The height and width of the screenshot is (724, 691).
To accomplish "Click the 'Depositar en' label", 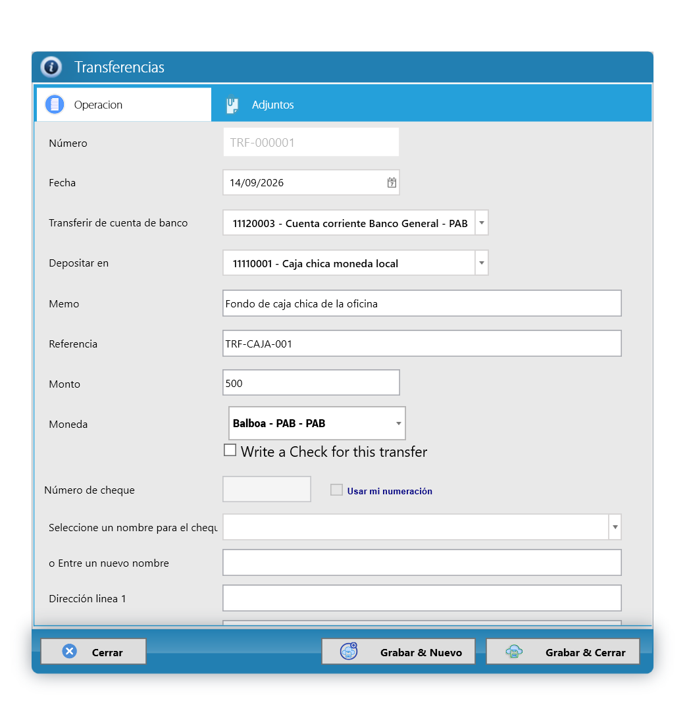I will pos(78,263).
